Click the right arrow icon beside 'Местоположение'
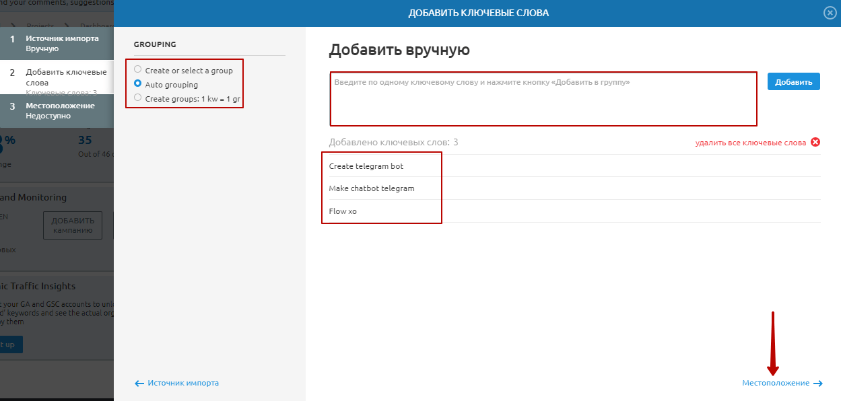The height and width of the screenshot is (401, 841). (817, 384)
